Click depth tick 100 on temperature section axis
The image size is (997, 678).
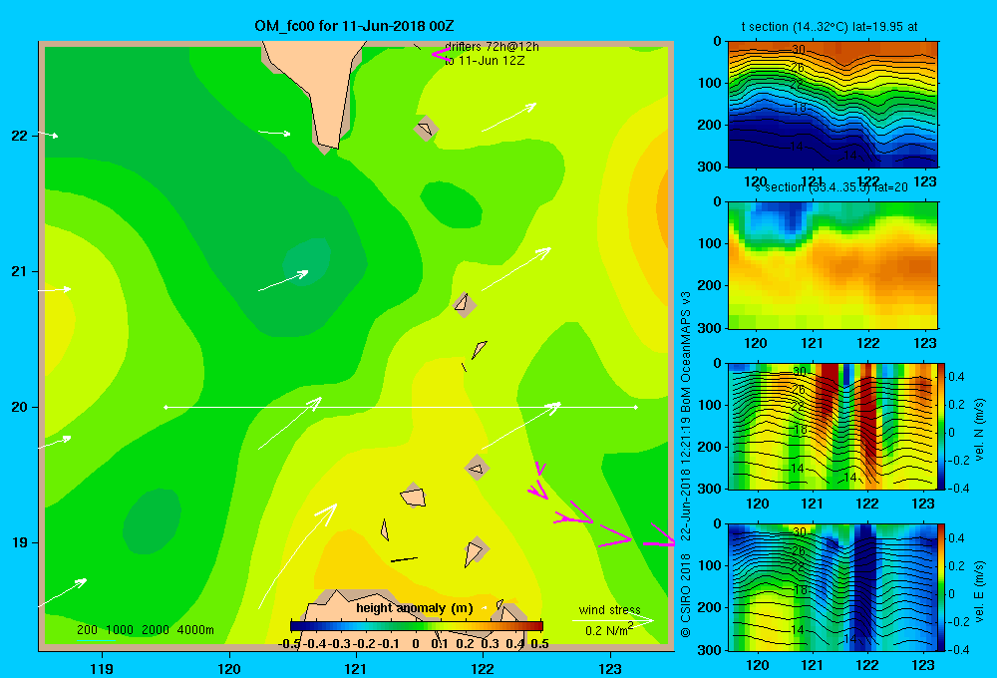pos(712,83)
